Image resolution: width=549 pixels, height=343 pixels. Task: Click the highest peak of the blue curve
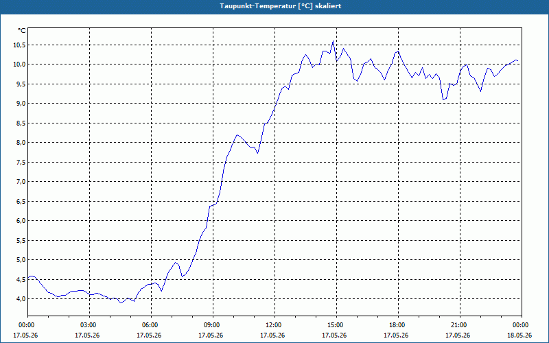point(333,41)
